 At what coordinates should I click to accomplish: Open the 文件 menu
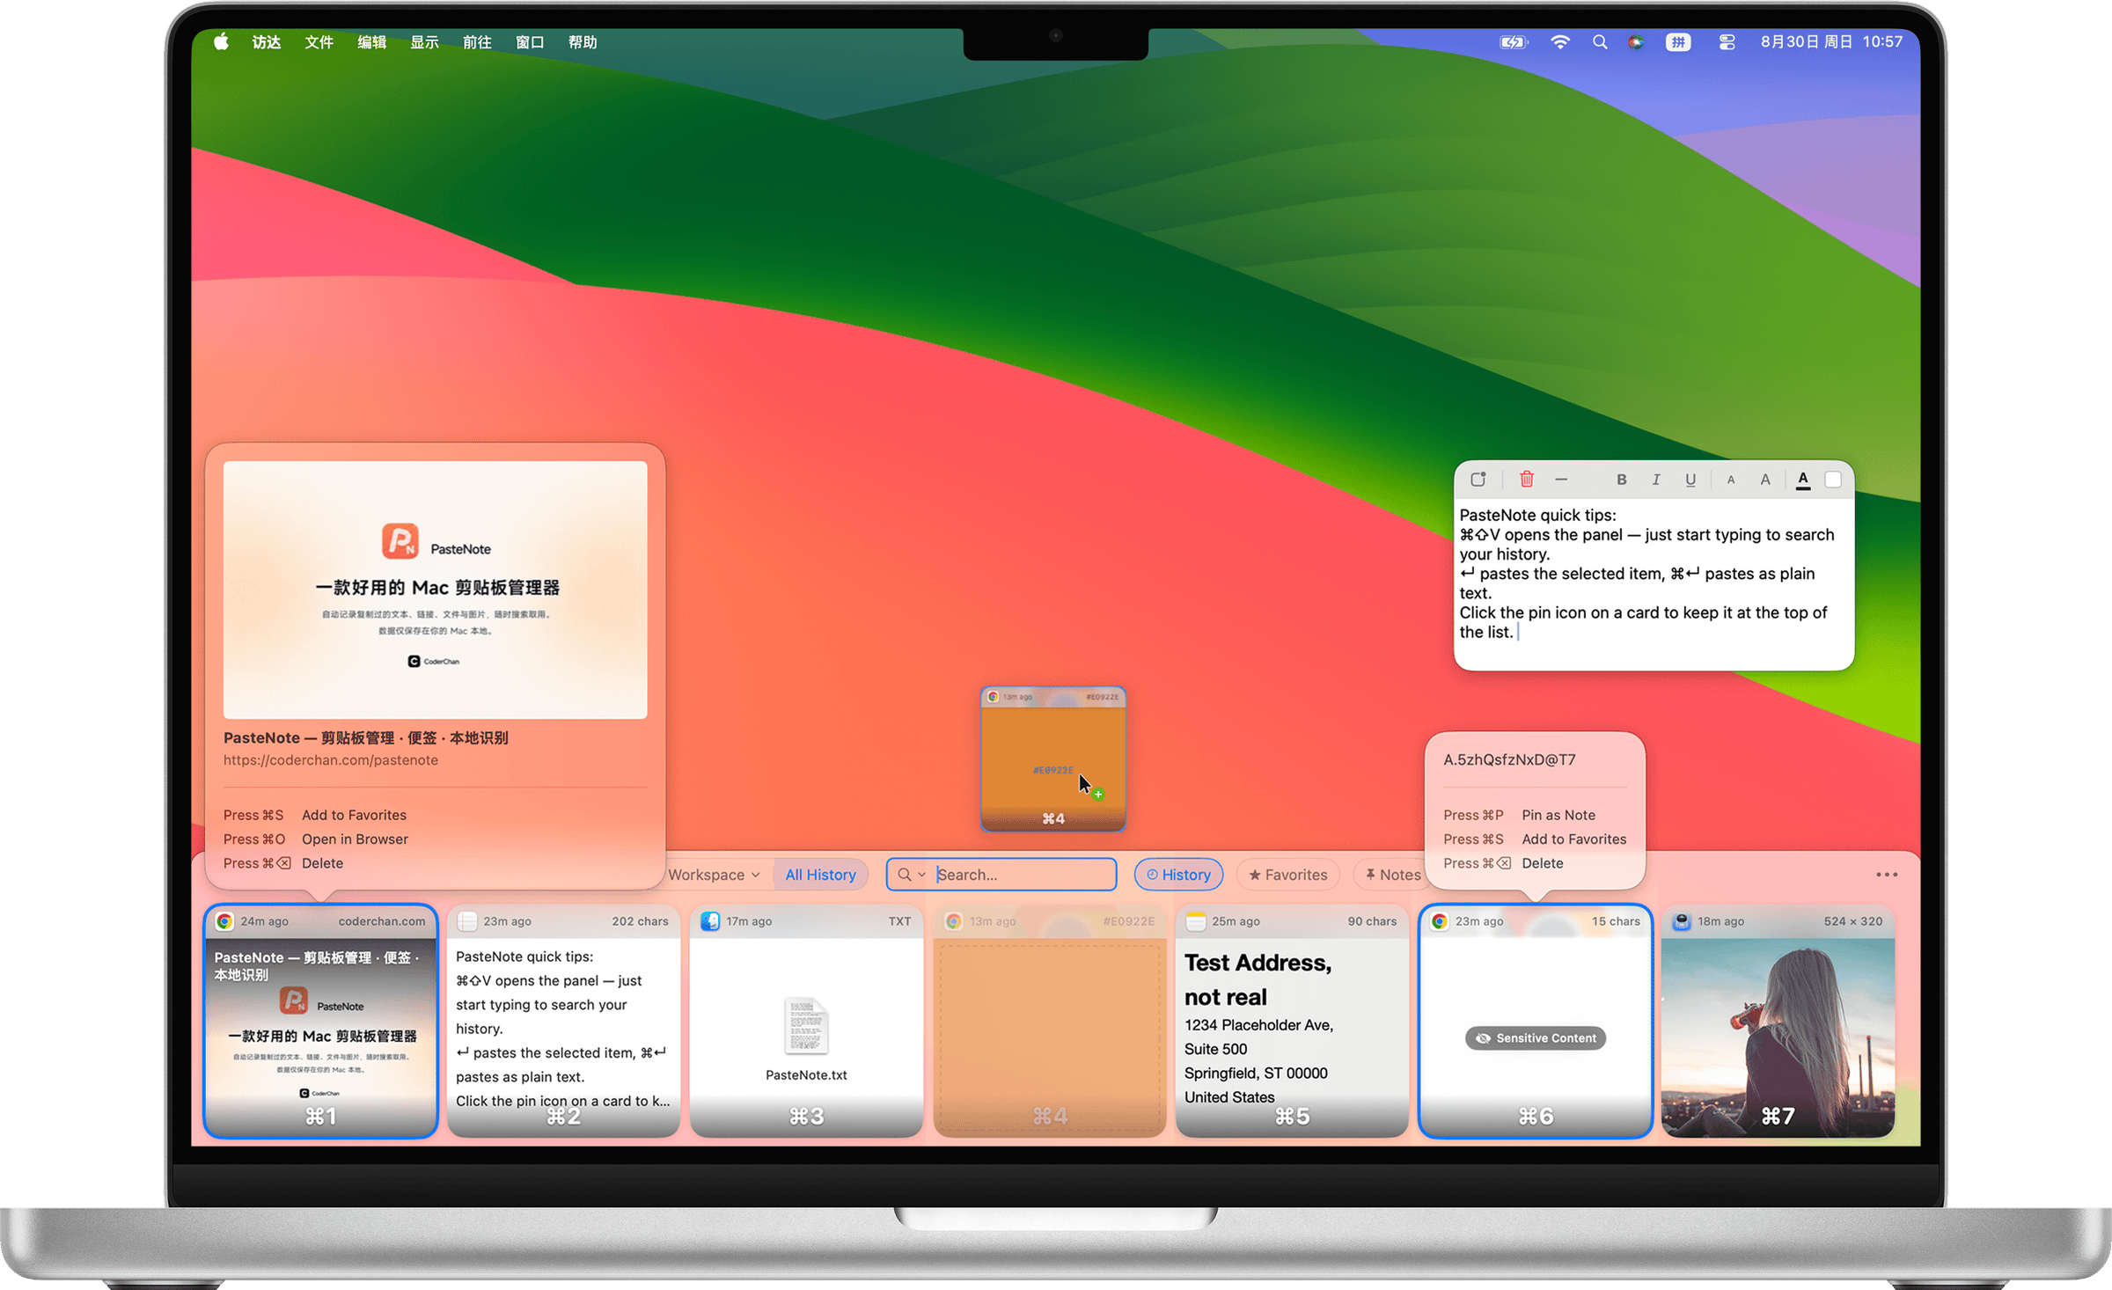(319, 42)
